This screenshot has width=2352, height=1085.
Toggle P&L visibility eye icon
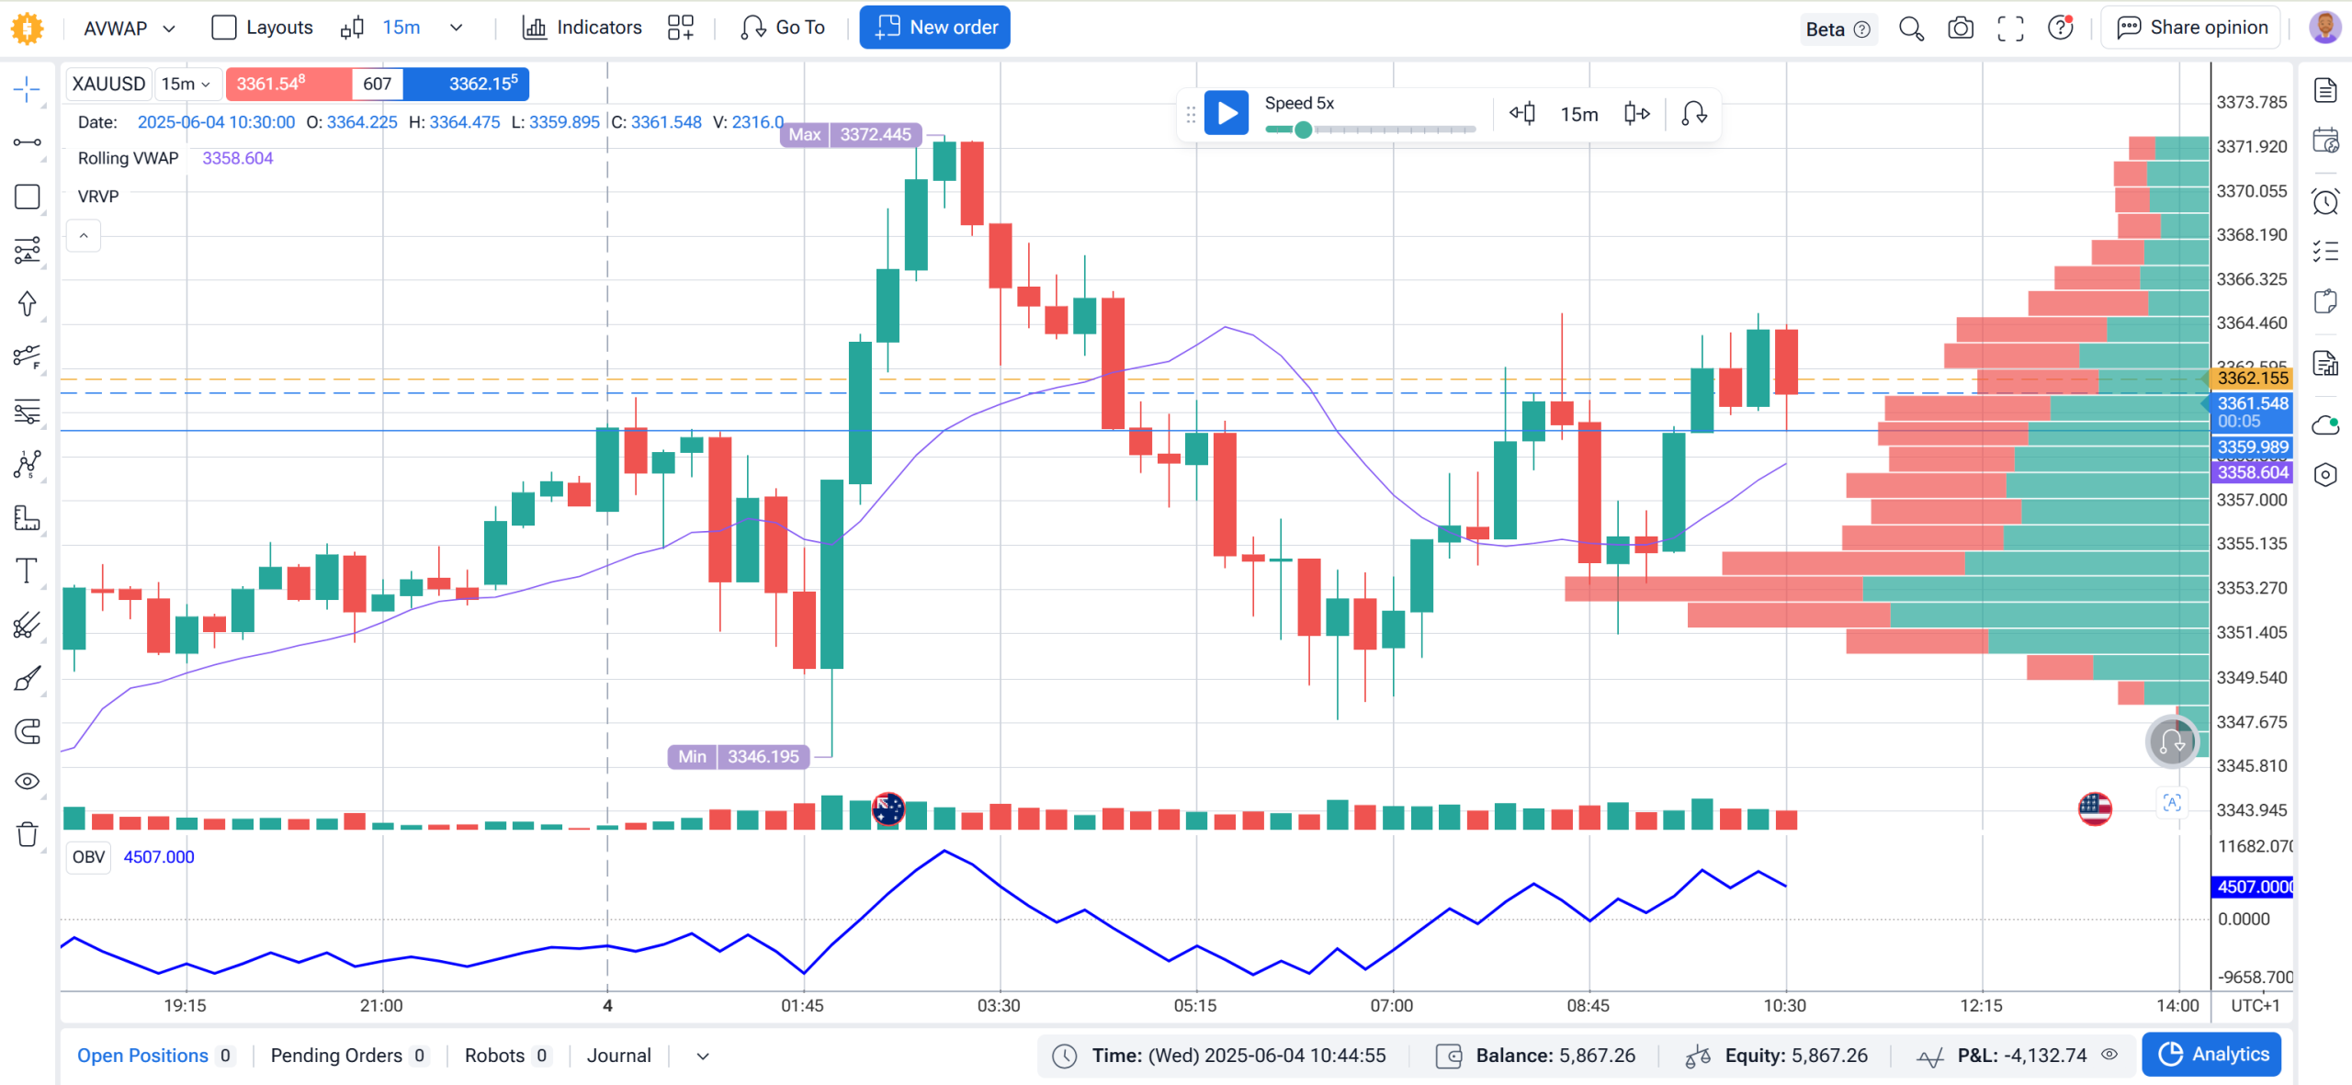2110,1055
